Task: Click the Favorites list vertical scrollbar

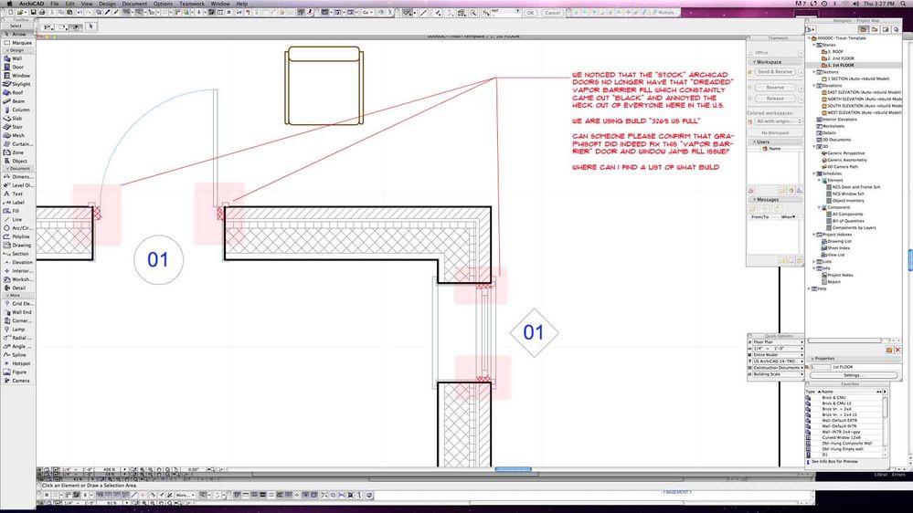Action: coord(886,424)
